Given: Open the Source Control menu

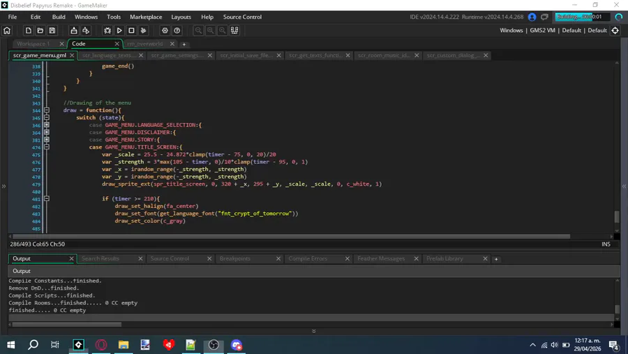Looking at the screenshot, I should click(242, 17).
